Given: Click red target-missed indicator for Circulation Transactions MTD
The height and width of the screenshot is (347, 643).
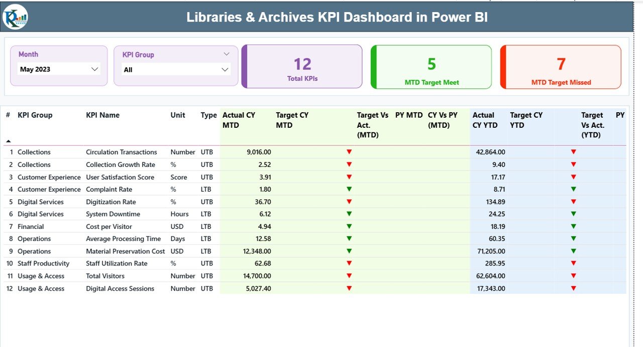Looking at the screenshot, I should point(349,152).
